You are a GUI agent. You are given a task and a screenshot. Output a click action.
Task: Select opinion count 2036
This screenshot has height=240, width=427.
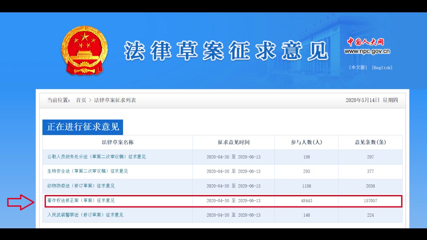[370, 186]
